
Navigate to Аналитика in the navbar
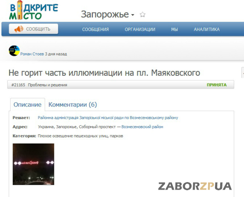206,29
